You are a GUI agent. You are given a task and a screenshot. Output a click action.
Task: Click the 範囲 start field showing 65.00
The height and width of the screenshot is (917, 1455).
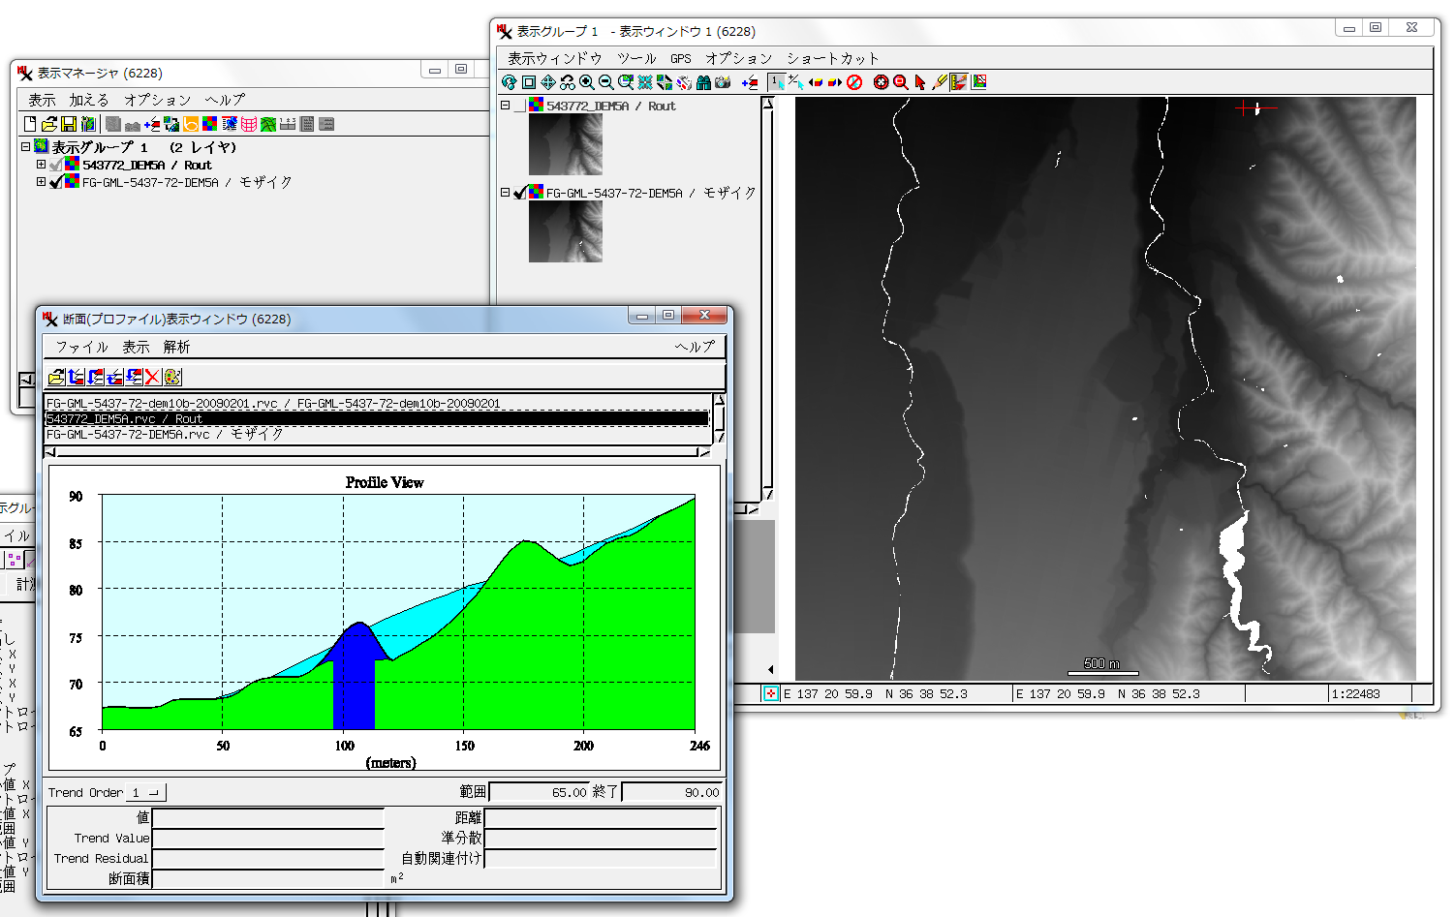click(540, 792)
